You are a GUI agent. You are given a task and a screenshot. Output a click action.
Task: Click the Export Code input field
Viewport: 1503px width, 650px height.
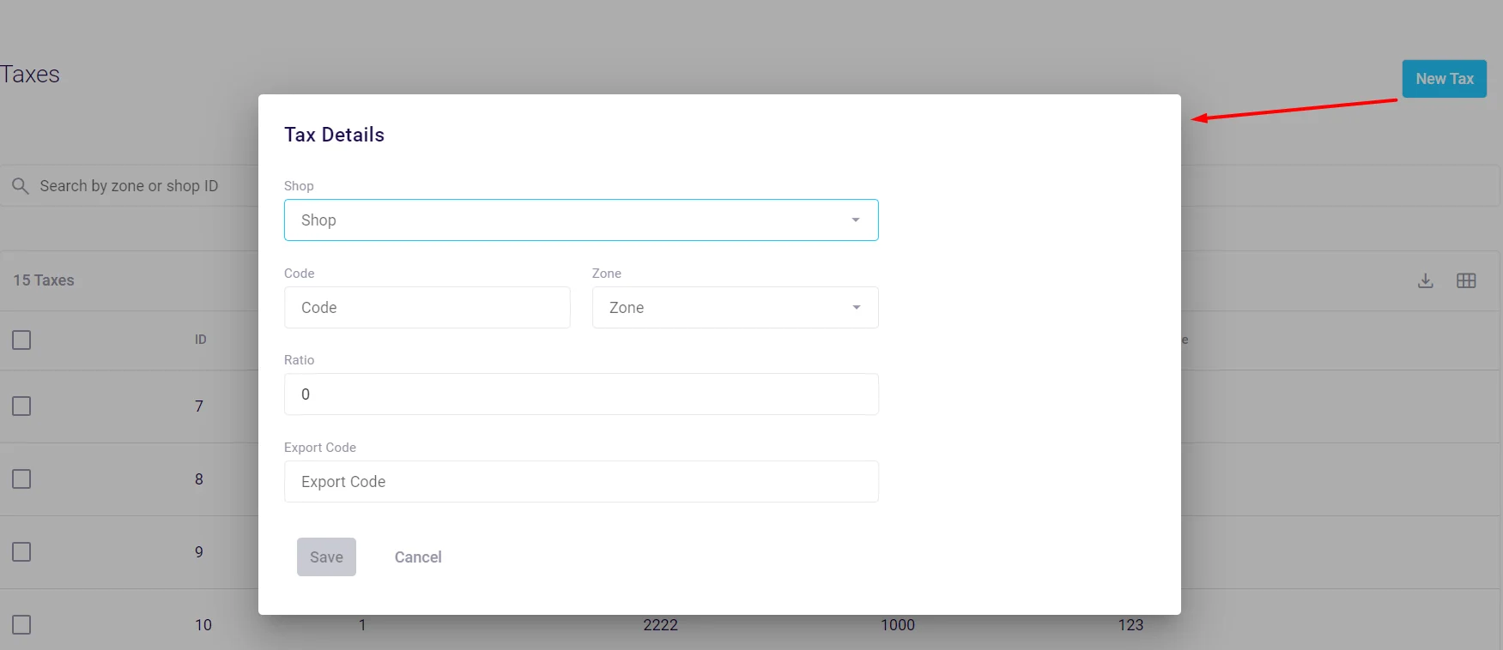coord(581,482)
